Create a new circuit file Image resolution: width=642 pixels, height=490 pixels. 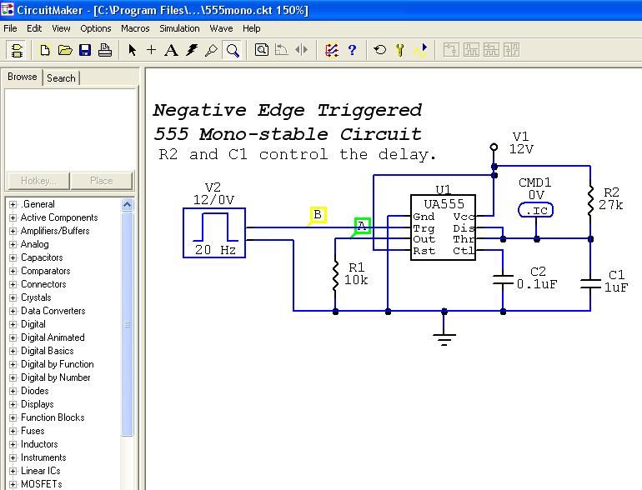45,50
